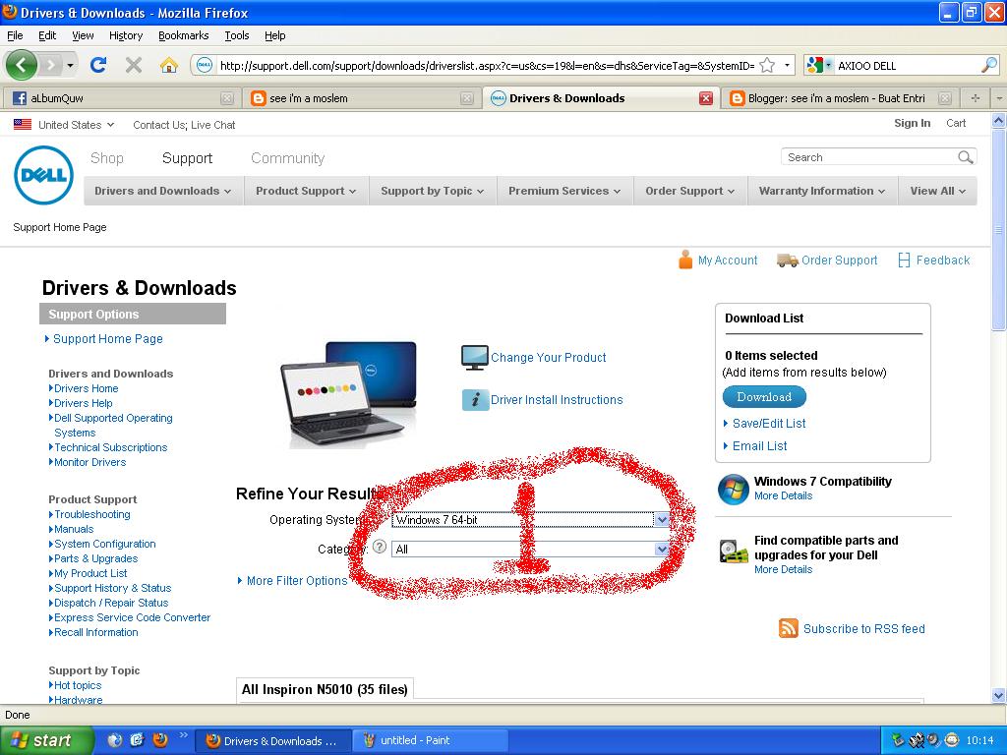Go back with the green Back arrow

click(x=22, y=65)
